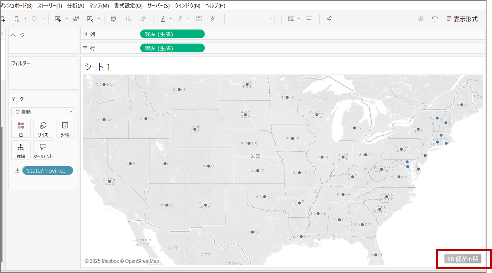
Task: Expand the new worksheet dropdown arrow
Action: pos(66,19)
